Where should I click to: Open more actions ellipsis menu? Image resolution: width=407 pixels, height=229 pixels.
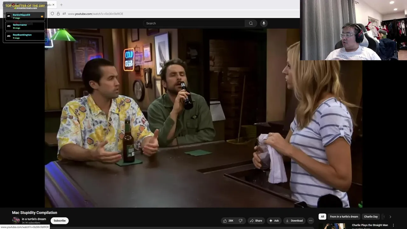[x=311, y=221]
